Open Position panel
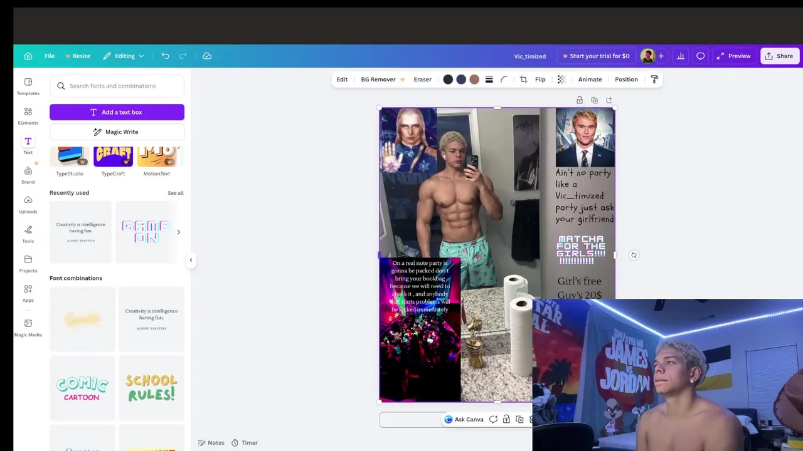The width and height of the screenshot is (803, 451). click(x=626, y=80)
